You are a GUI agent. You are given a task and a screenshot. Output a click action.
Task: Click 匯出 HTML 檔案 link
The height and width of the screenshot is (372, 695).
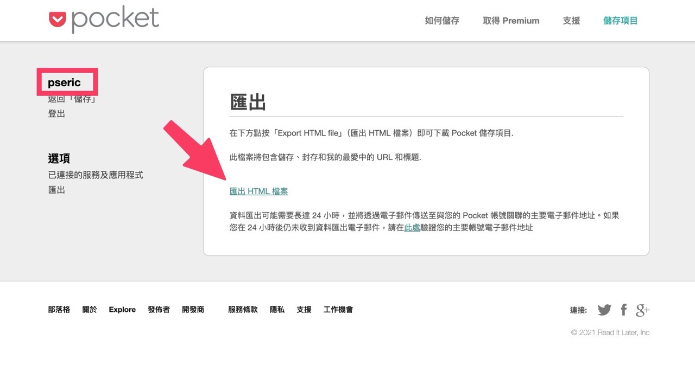tap(259, 191)
